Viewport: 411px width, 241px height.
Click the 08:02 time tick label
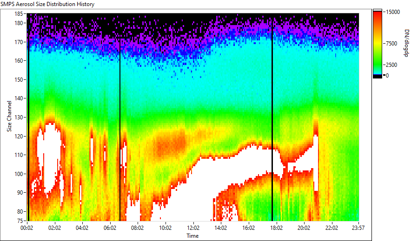[137, 228]
